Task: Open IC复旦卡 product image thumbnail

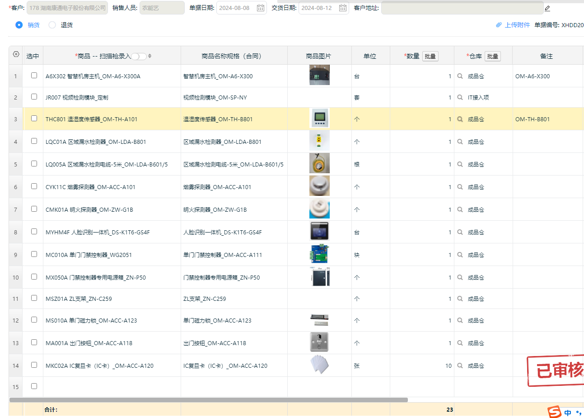Action: point(319,365)
